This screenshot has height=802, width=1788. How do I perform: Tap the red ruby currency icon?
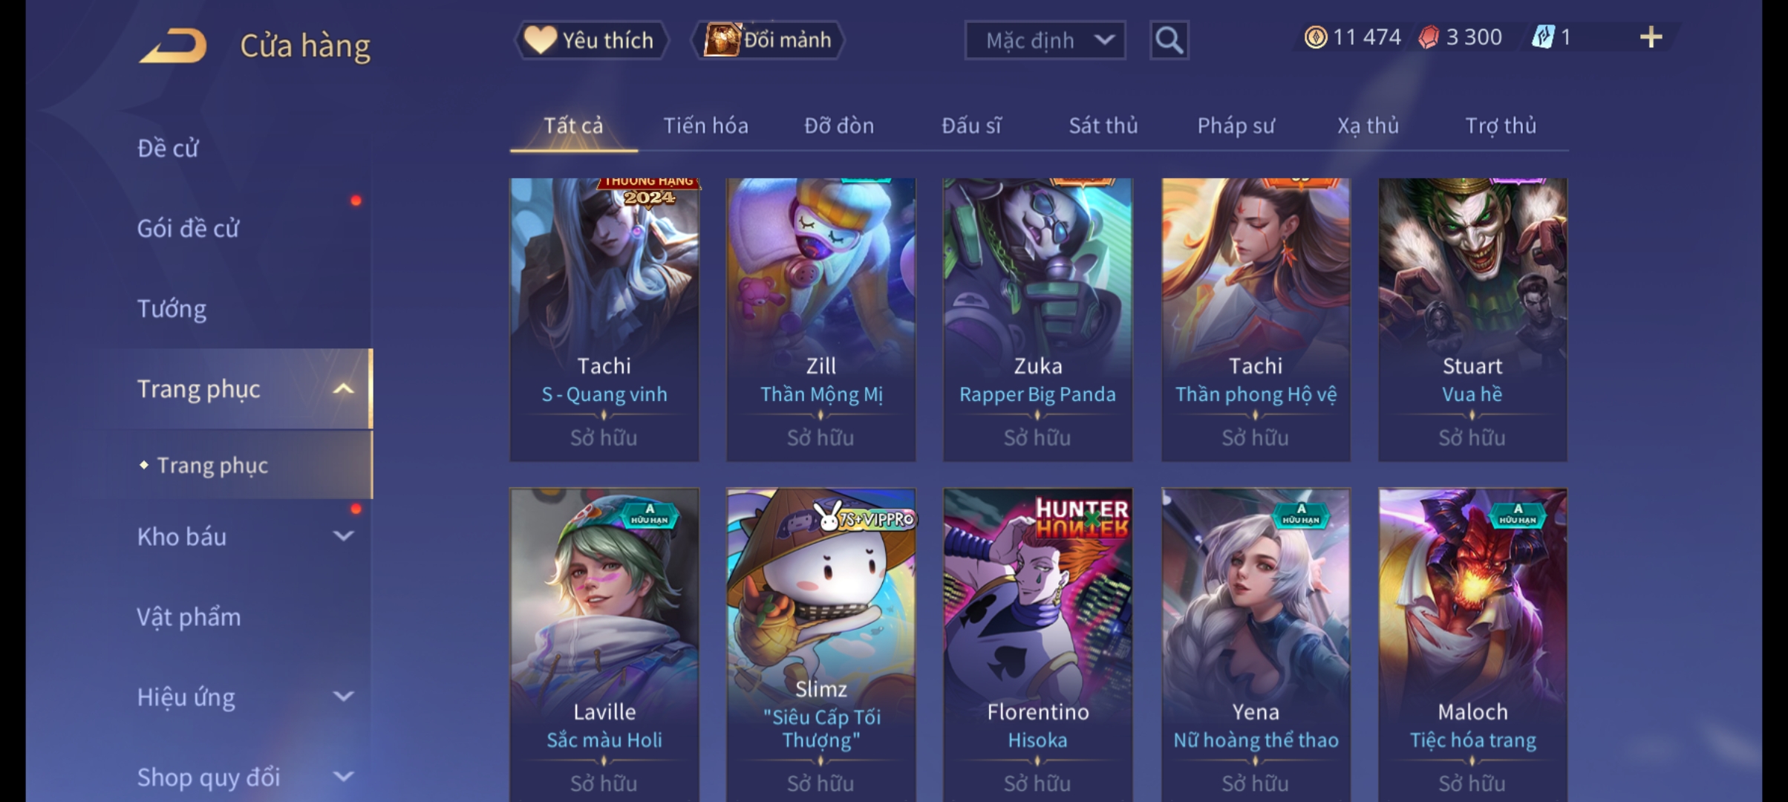pyautogui.click(x=1429, y=37)
